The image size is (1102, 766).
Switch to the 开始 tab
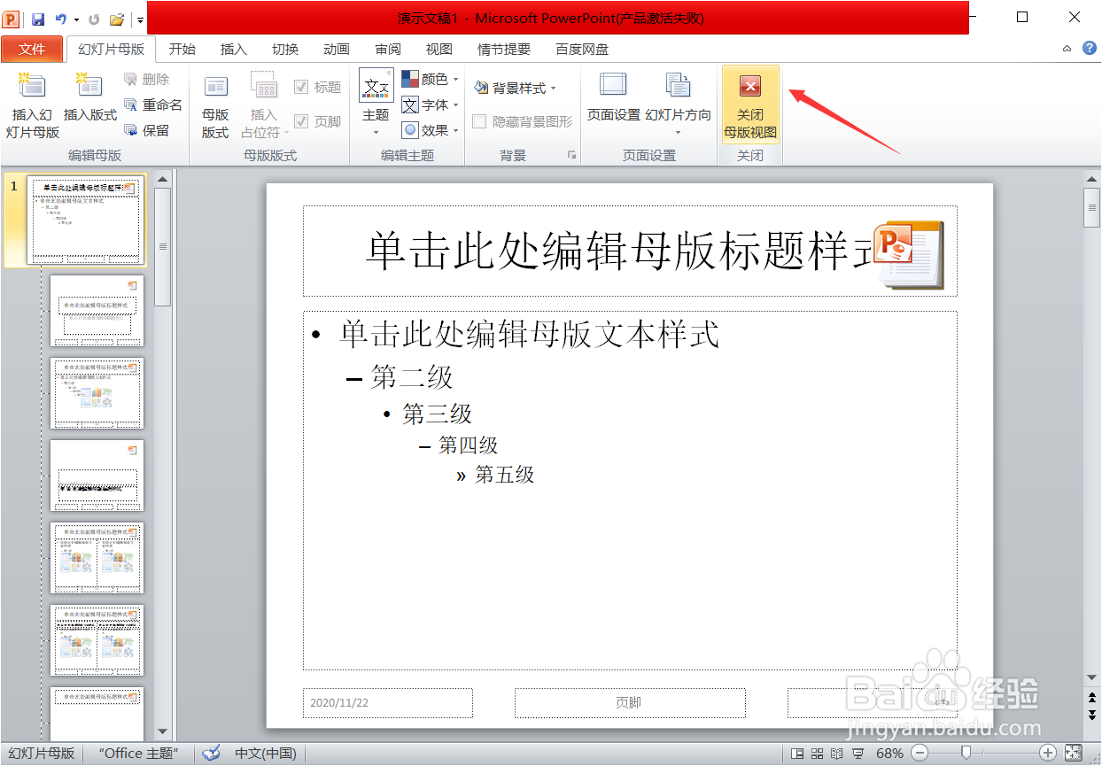(x=182, y=50)
